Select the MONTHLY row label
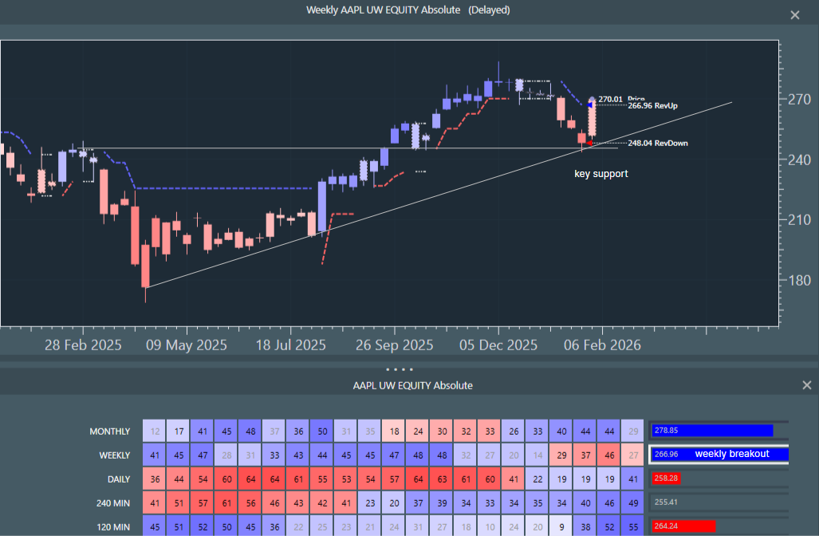Image resolution: width=819 pixels, height=536 pixels. (x=110, y=432)
